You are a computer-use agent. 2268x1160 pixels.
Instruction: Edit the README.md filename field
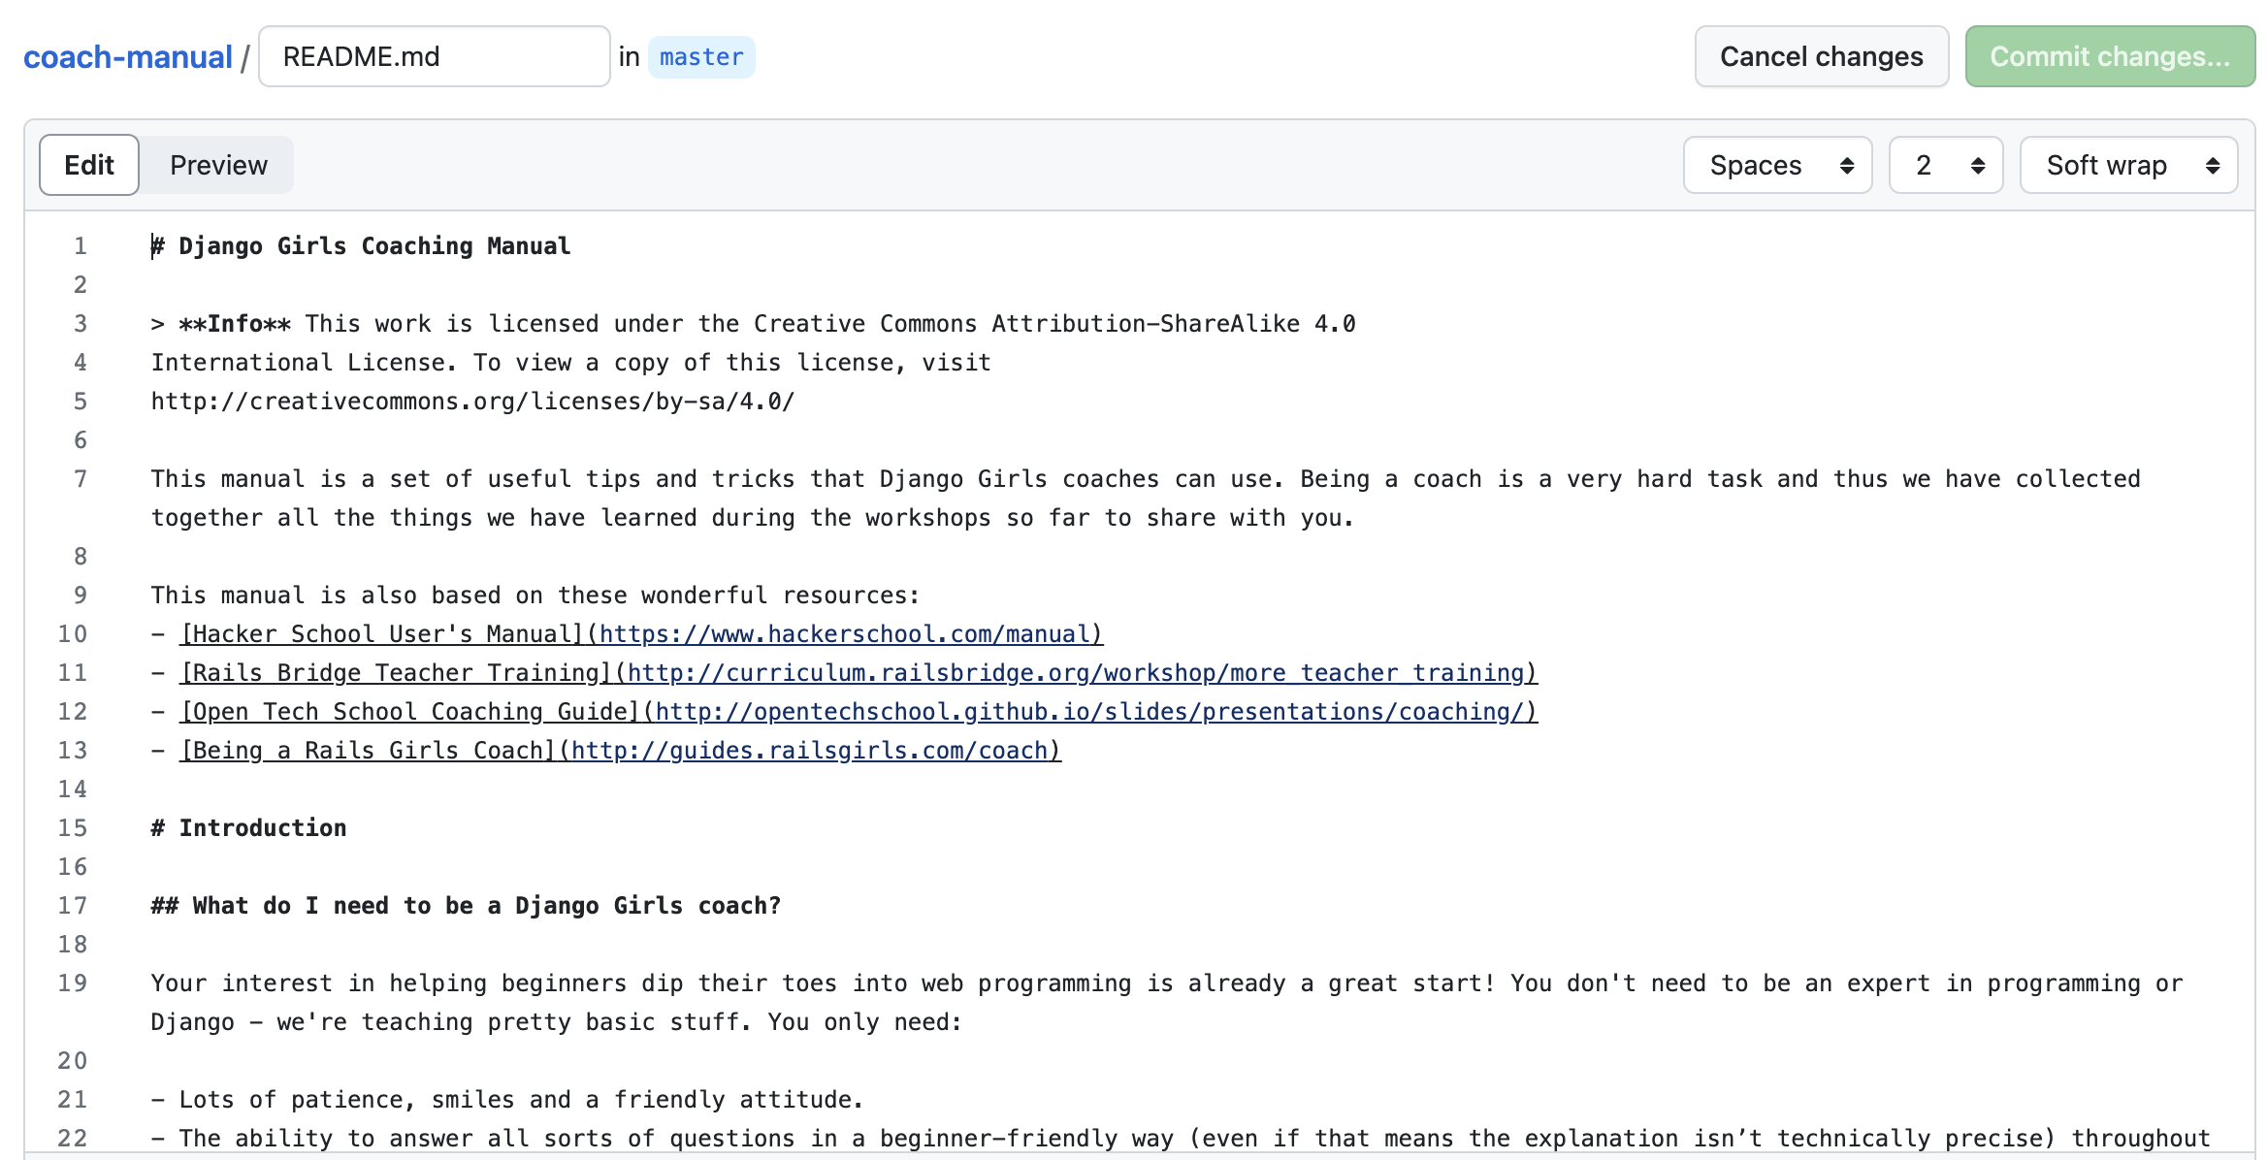click(435, 56)
